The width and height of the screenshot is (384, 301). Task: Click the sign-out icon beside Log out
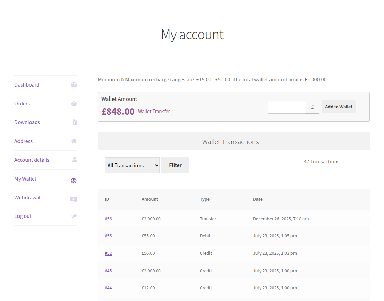coord(74,216)
